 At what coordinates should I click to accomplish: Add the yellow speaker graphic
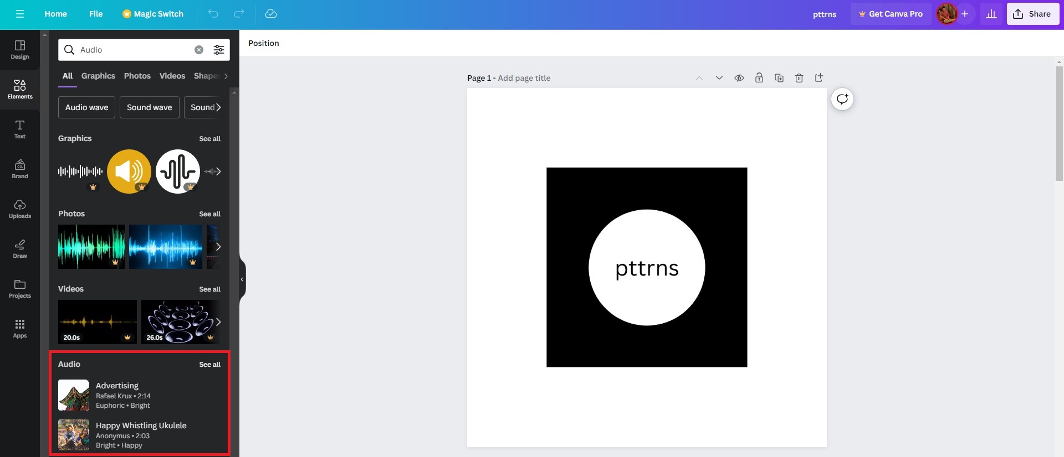pyautogui.click(x=129, y=172)
